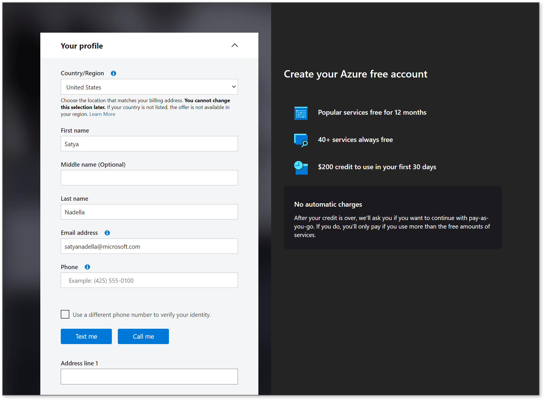
Task: Click the Popular services free for 12 months text
Action: 372,112
